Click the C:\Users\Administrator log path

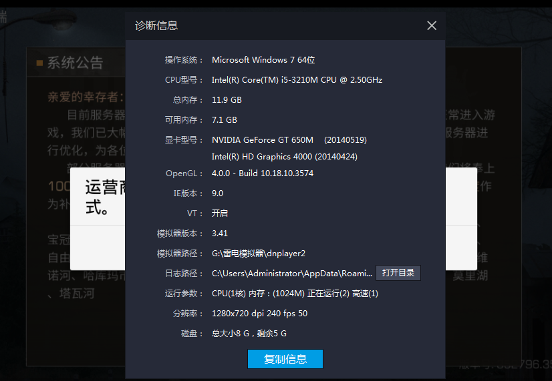pyautogui.click(x=292, y=274)
